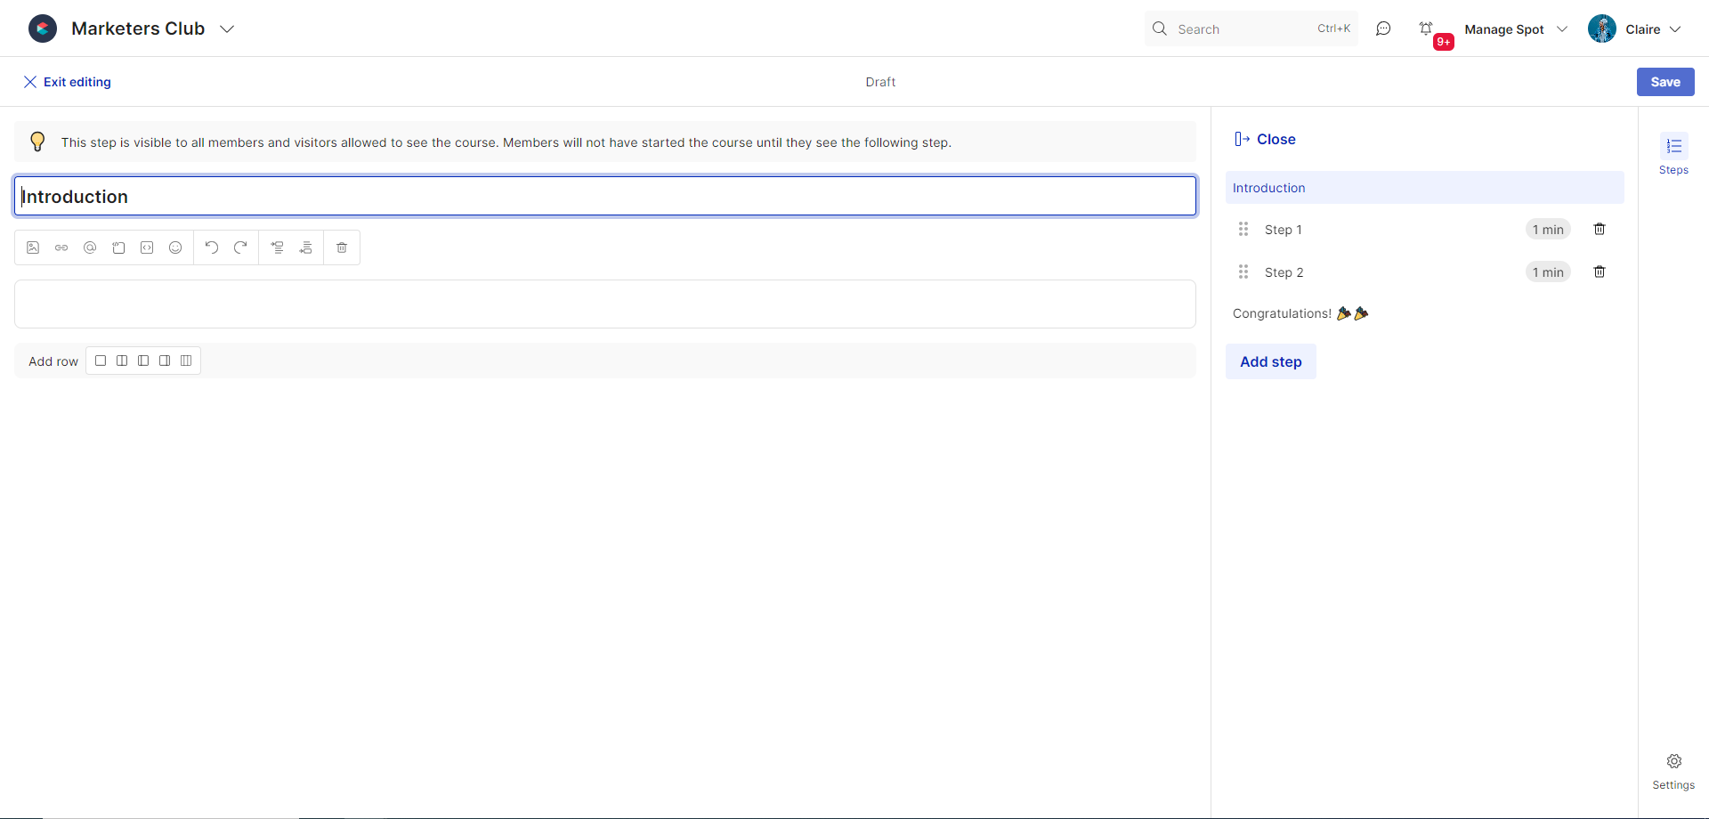Screen dimensions: 1709x819
Task: Insert an image using the toolbar image icon
Action: [33, 247]
